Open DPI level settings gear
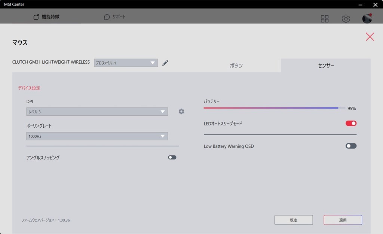The image size is (383, 234). tap(181, 112)
